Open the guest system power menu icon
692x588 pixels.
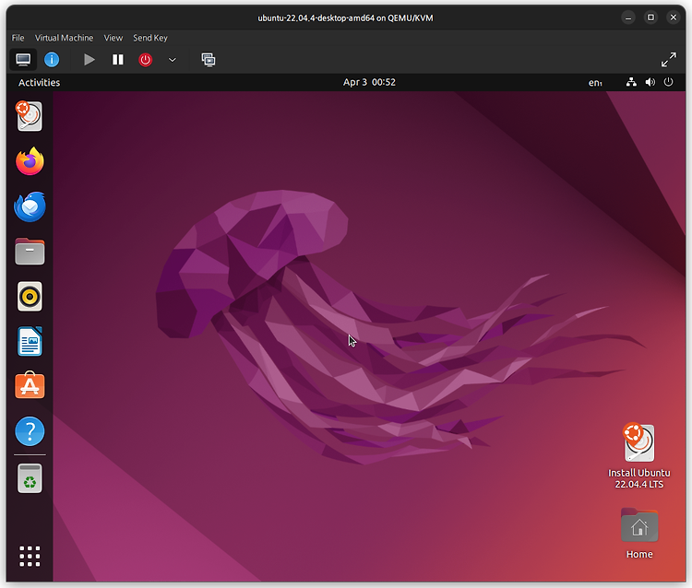669,82
